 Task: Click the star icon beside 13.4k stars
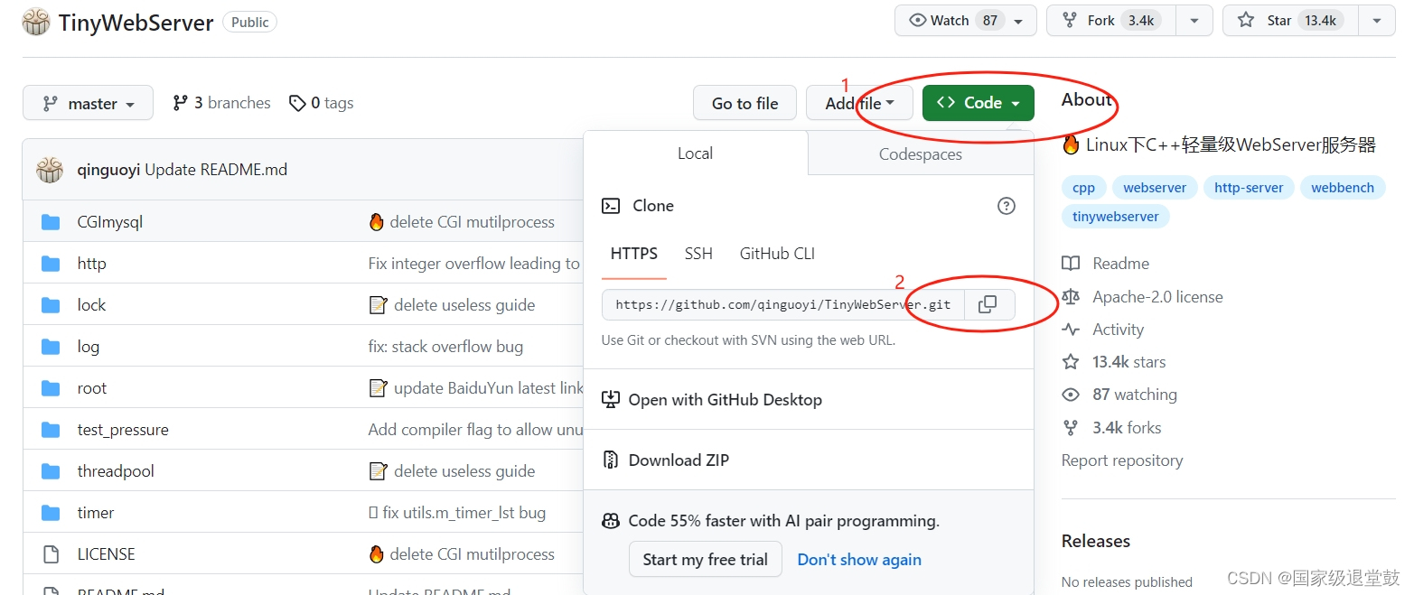pos(1071,362)
